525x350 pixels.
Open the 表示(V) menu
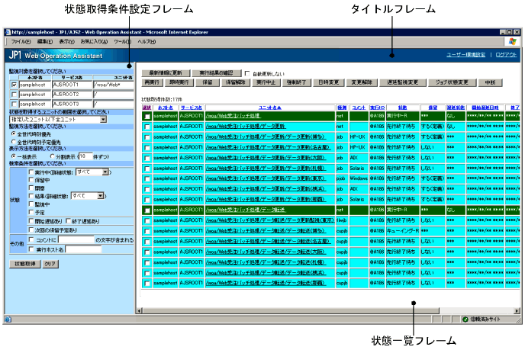(x=66, y=41)
